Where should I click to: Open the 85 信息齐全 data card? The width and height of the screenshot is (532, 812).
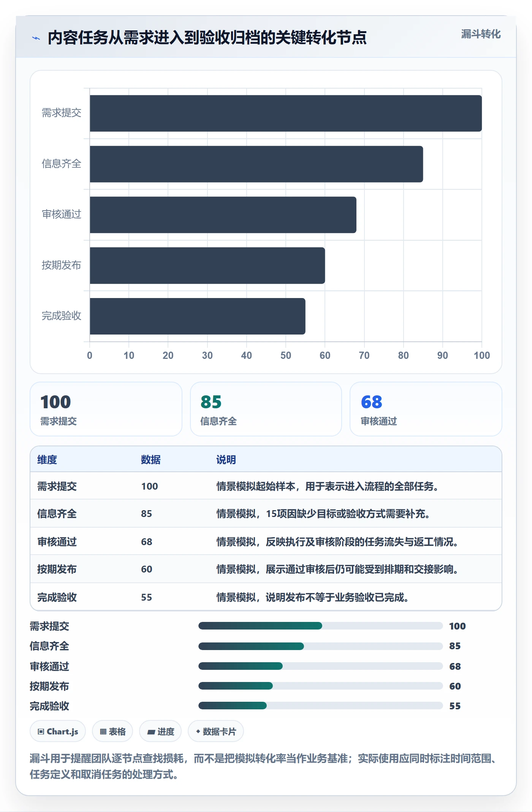coord(266,409)
